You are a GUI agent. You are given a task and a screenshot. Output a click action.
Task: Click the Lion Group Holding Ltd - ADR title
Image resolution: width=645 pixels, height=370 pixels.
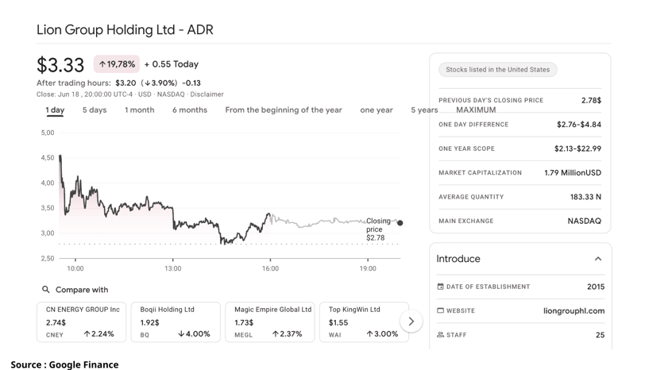125,29
